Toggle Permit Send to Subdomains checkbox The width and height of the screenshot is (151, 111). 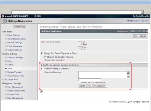click(80, 83)
